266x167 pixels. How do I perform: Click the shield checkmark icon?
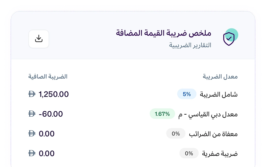tap(229, 39)
